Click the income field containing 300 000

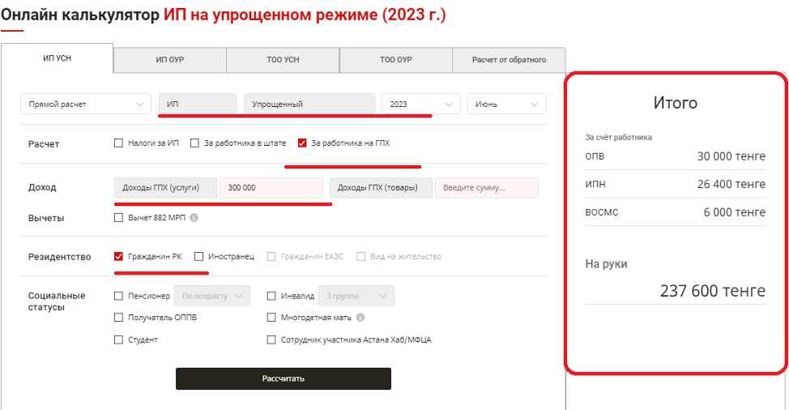point(271,188)
